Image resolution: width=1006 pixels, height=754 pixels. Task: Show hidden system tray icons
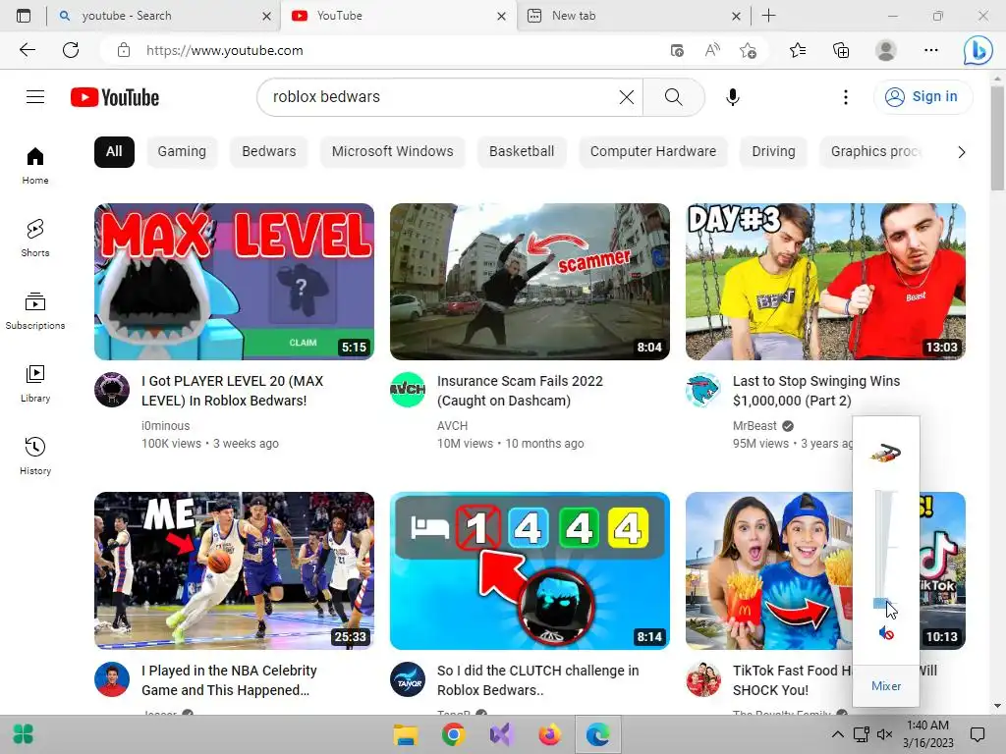(837, 734)
